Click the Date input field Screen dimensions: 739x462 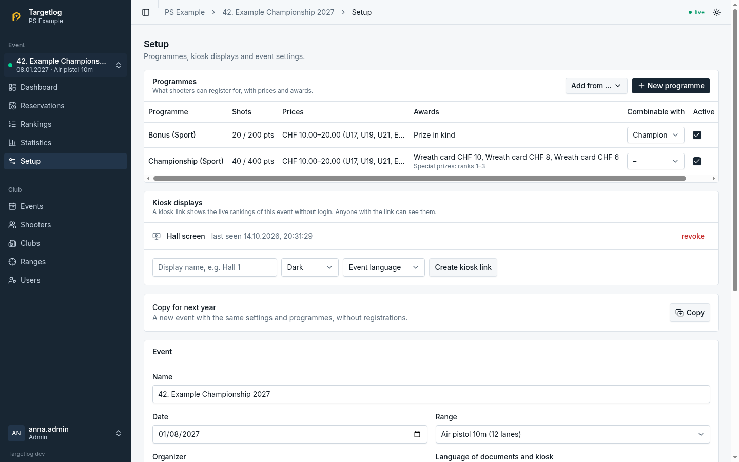tap(289, 434)
